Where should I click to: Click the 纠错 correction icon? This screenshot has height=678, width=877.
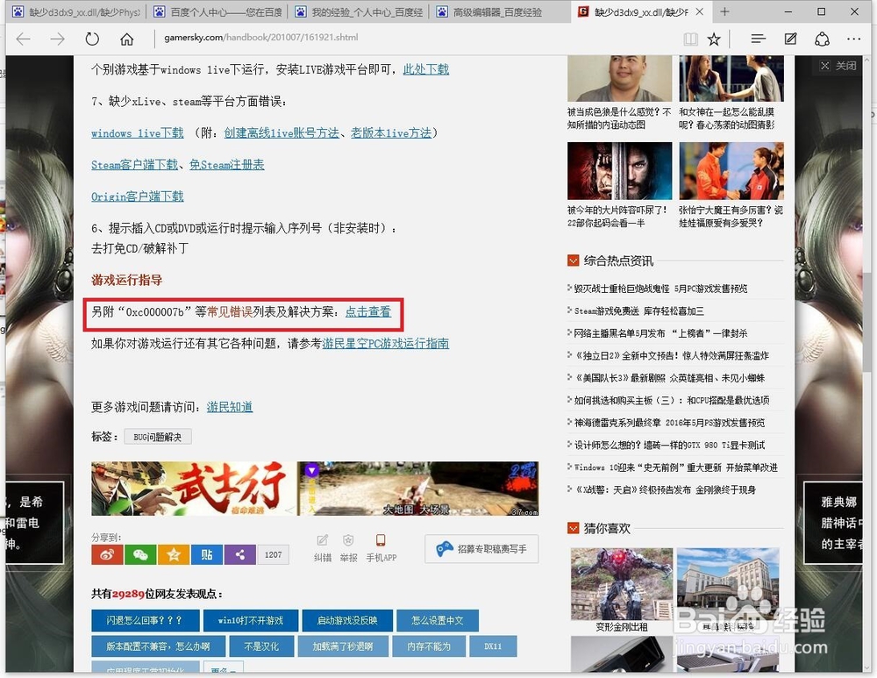[x=323, y=547]
